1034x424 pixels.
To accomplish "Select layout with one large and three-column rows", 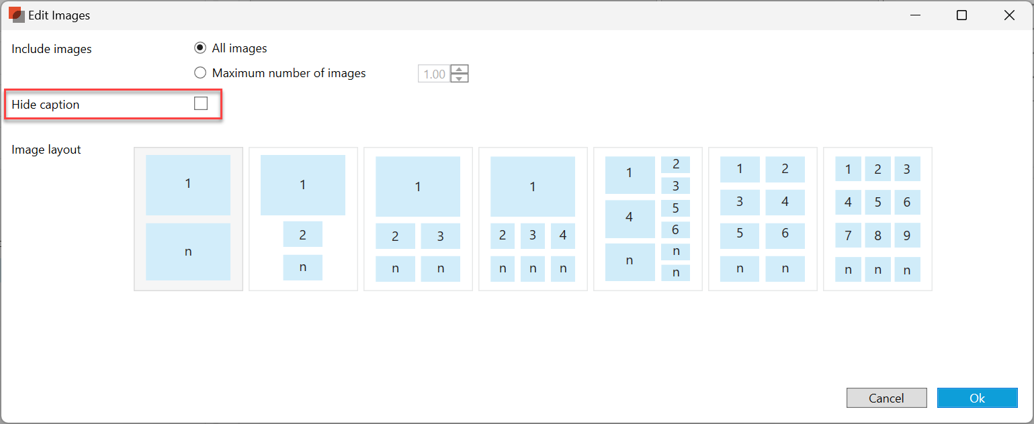I will [x=533, y=219].
